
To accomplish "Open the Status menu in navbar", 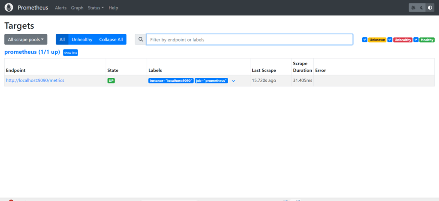I will click(x=96, y=8).
